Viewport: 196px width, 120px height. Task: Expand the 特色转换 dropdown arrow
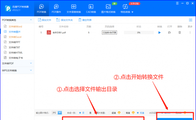coord(132,12)
